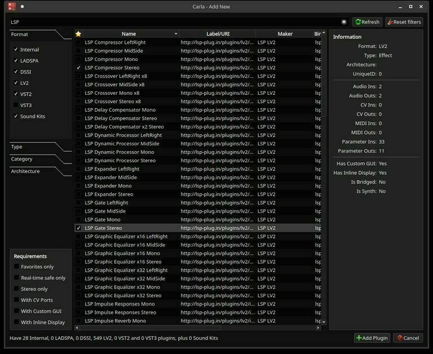Screen dimensions: 433x354
Task: Click the horizontal scrollbar right arrow
Action: 318,328
